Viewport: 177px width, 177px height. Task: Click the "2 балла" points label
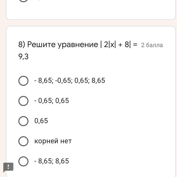[152, 45]
